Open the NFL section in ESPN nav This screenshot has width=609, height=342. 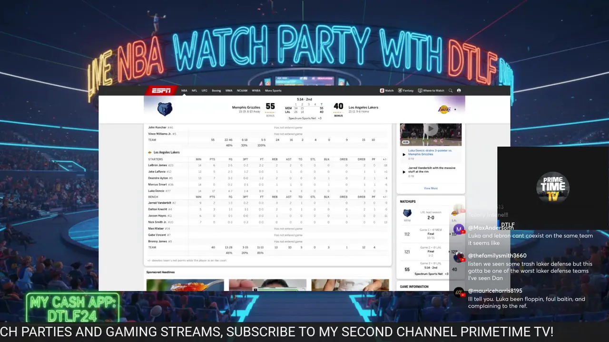(194, 90)
